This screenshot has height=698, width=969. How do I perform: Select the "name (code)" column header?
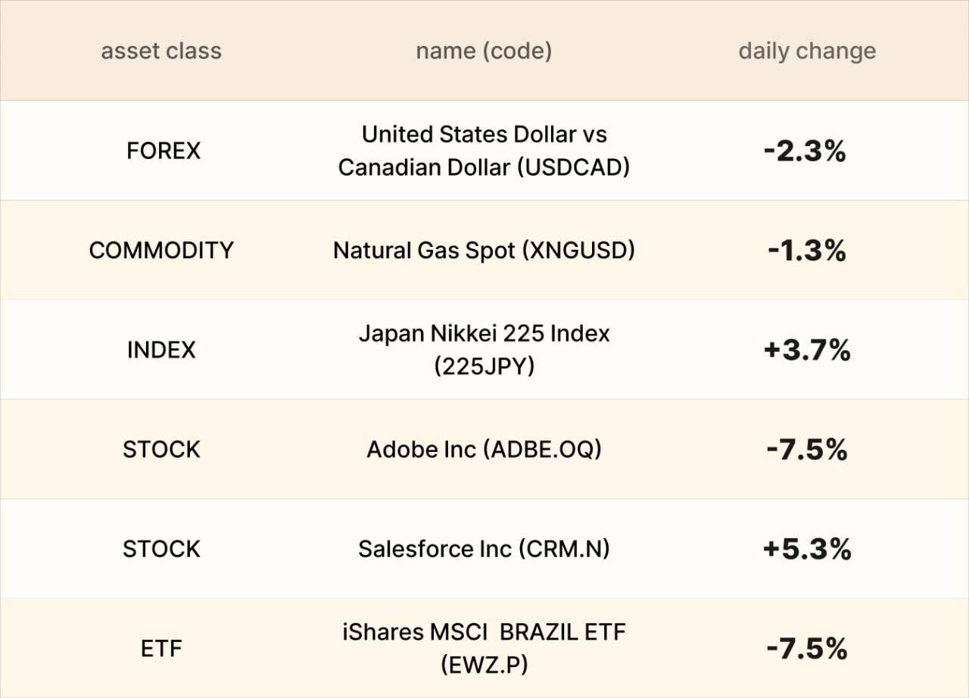[484, 51]
